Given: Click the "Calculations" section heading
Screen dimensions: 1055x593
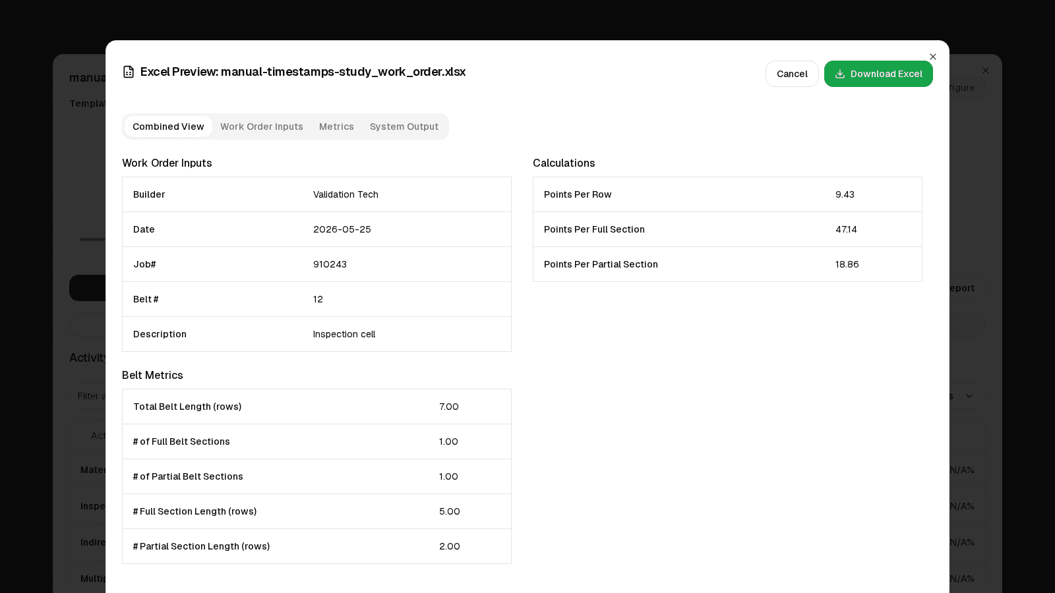Looking at the screenshot, I should pos(564,163).
